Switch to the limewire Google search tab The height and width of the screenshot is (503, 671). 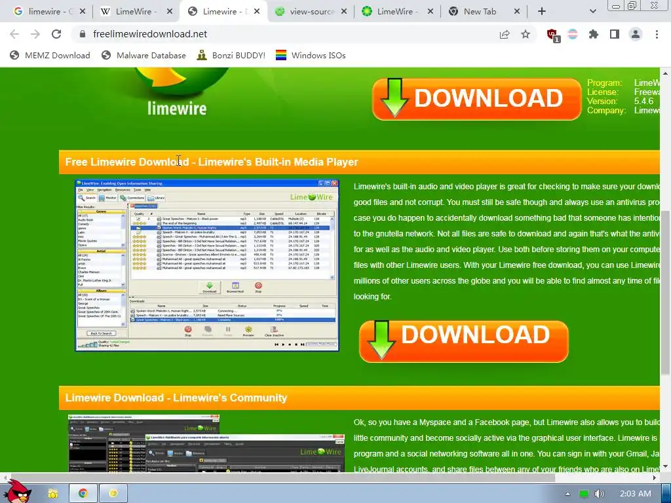[x=45, y=12]
